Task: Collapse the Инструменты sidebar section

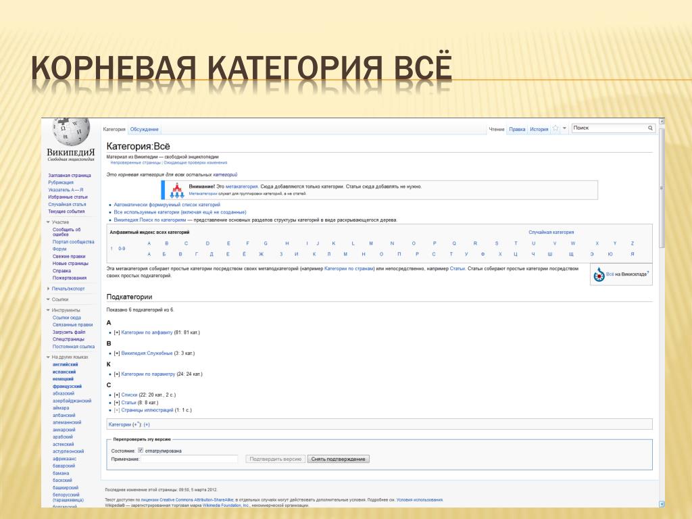Action: point(48,310)
